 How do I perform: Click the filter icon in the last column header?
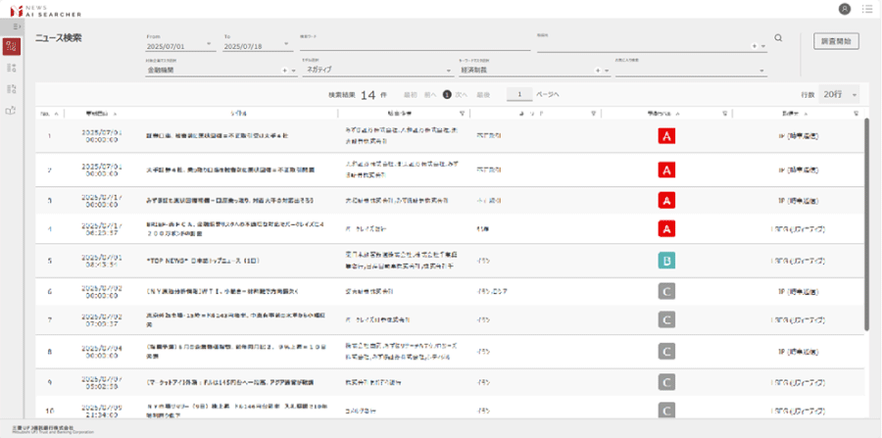click(856, 114)
